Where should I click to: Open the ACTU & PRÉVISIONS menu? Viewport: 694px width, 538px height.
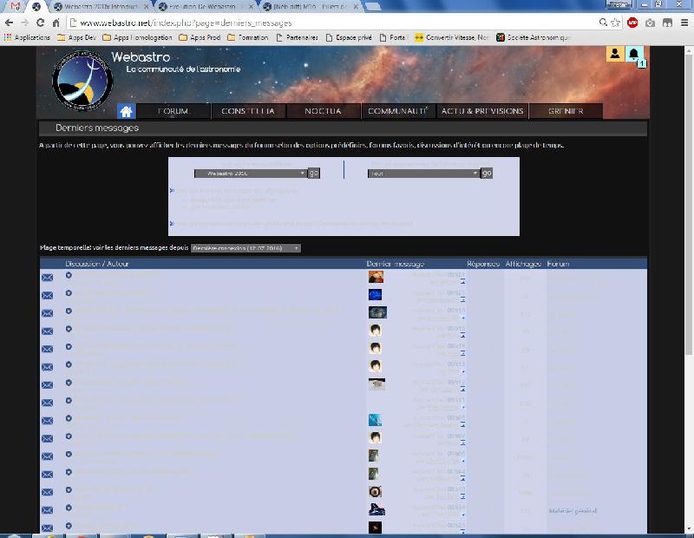482,111
